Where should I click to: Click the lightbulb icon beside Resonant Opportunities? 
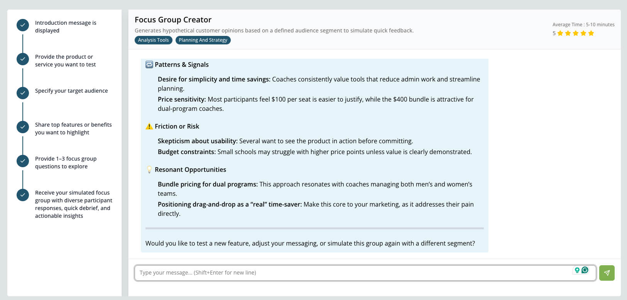pyautogui.click(x=149, y=169)
